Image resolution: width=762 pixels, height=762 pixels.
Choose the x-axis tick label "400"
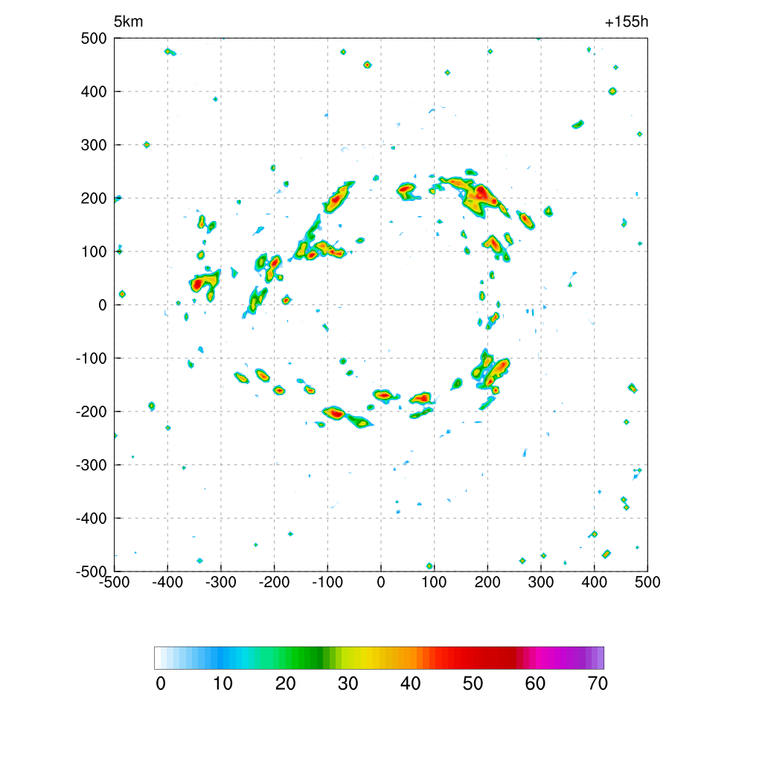(595, 582)
